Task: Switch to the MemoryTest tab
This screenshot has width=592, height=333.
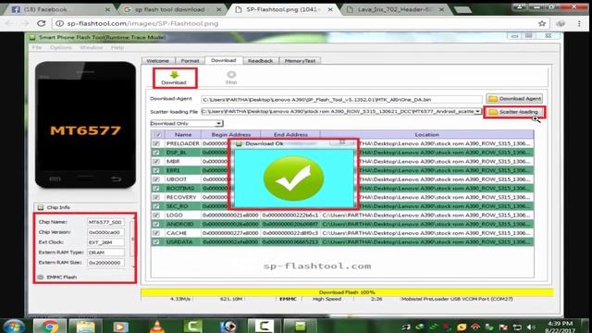Action: (300, 61)
